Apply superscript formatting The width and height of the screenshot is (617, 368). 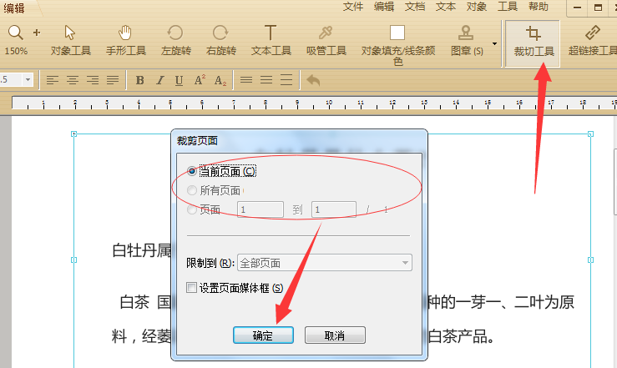pyautogui.click(x=200, y=80)
